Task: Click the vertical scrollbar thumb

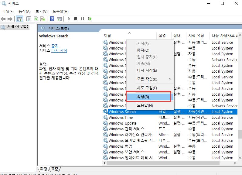Action: 240,135
